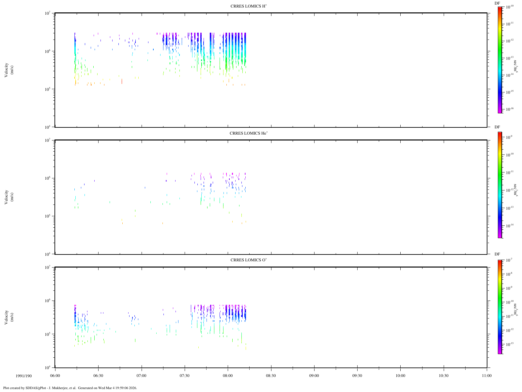Select the 07:30 time axis label

click(x=185, y=376)
